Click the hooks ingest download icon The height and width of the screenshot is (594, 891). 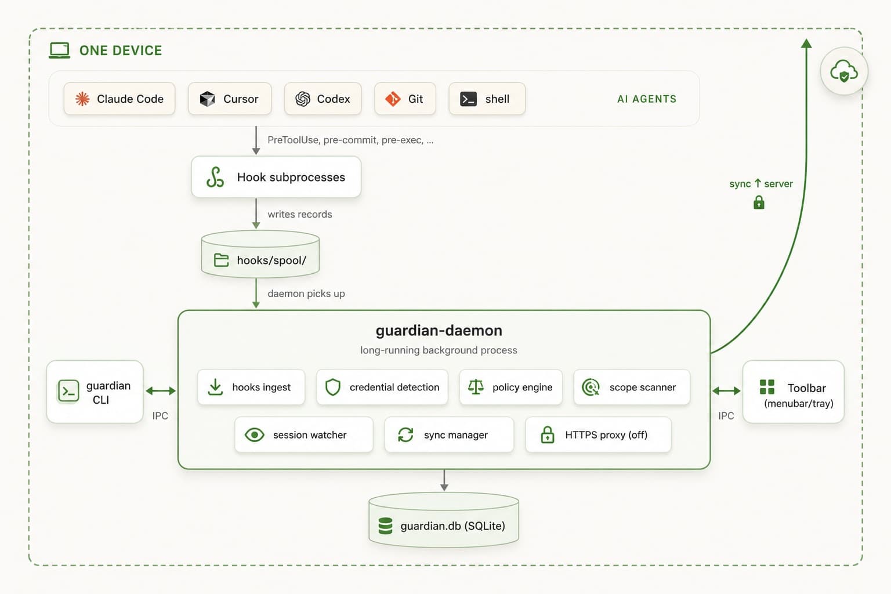click(x=215, y=387)
